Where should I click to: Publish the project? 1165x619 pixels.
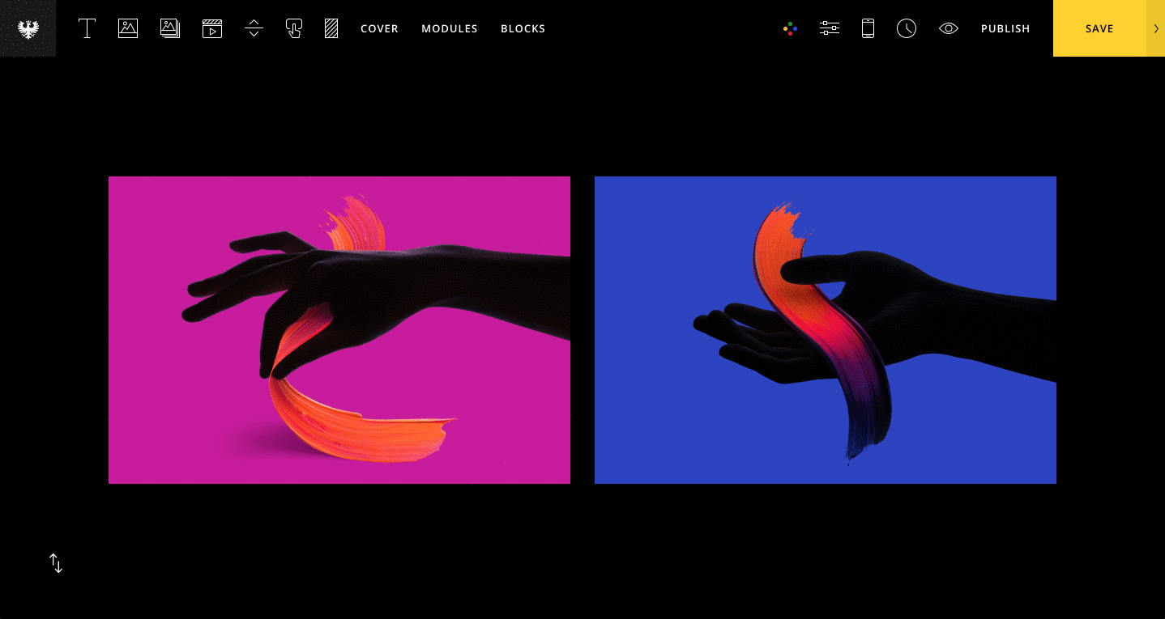click(1005, 28)
